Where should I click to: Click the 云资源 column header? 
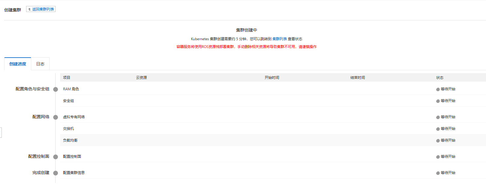tap(141, 78)
